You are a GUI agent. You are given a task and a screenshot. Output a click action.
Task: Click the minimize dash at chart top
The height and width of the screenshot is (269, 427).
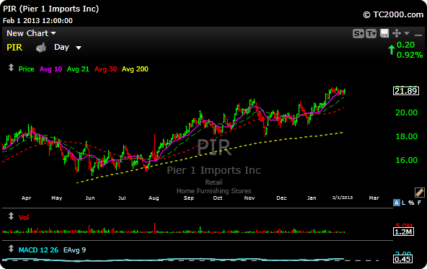[418, 35]
